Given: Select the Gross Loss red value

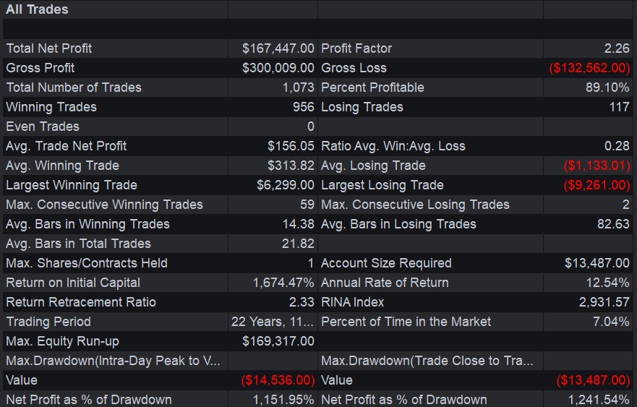Looking at the screenshot, I should (x=589, y=68).
